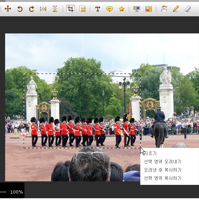Open the color adjustment monitor icon

[137, 9]
